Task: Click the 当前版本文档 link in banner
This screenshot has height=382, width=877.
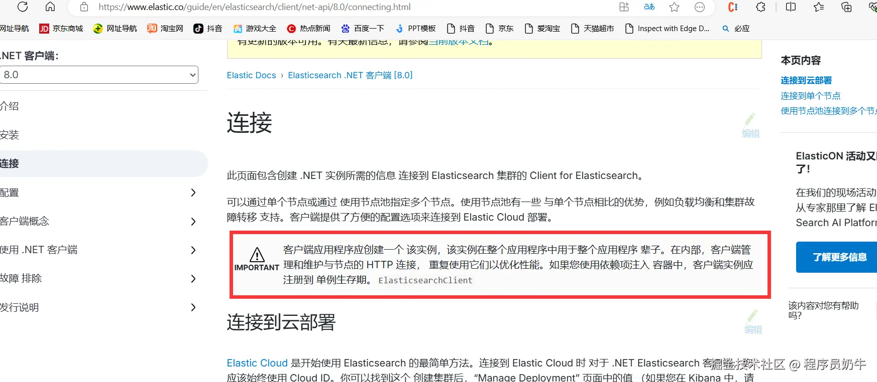Action: (458, 42)
